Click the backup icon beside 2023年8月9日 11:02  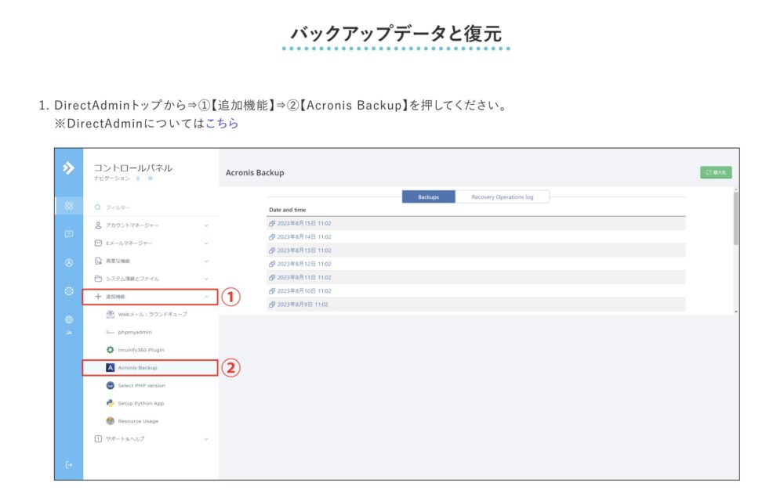point(272,305)
